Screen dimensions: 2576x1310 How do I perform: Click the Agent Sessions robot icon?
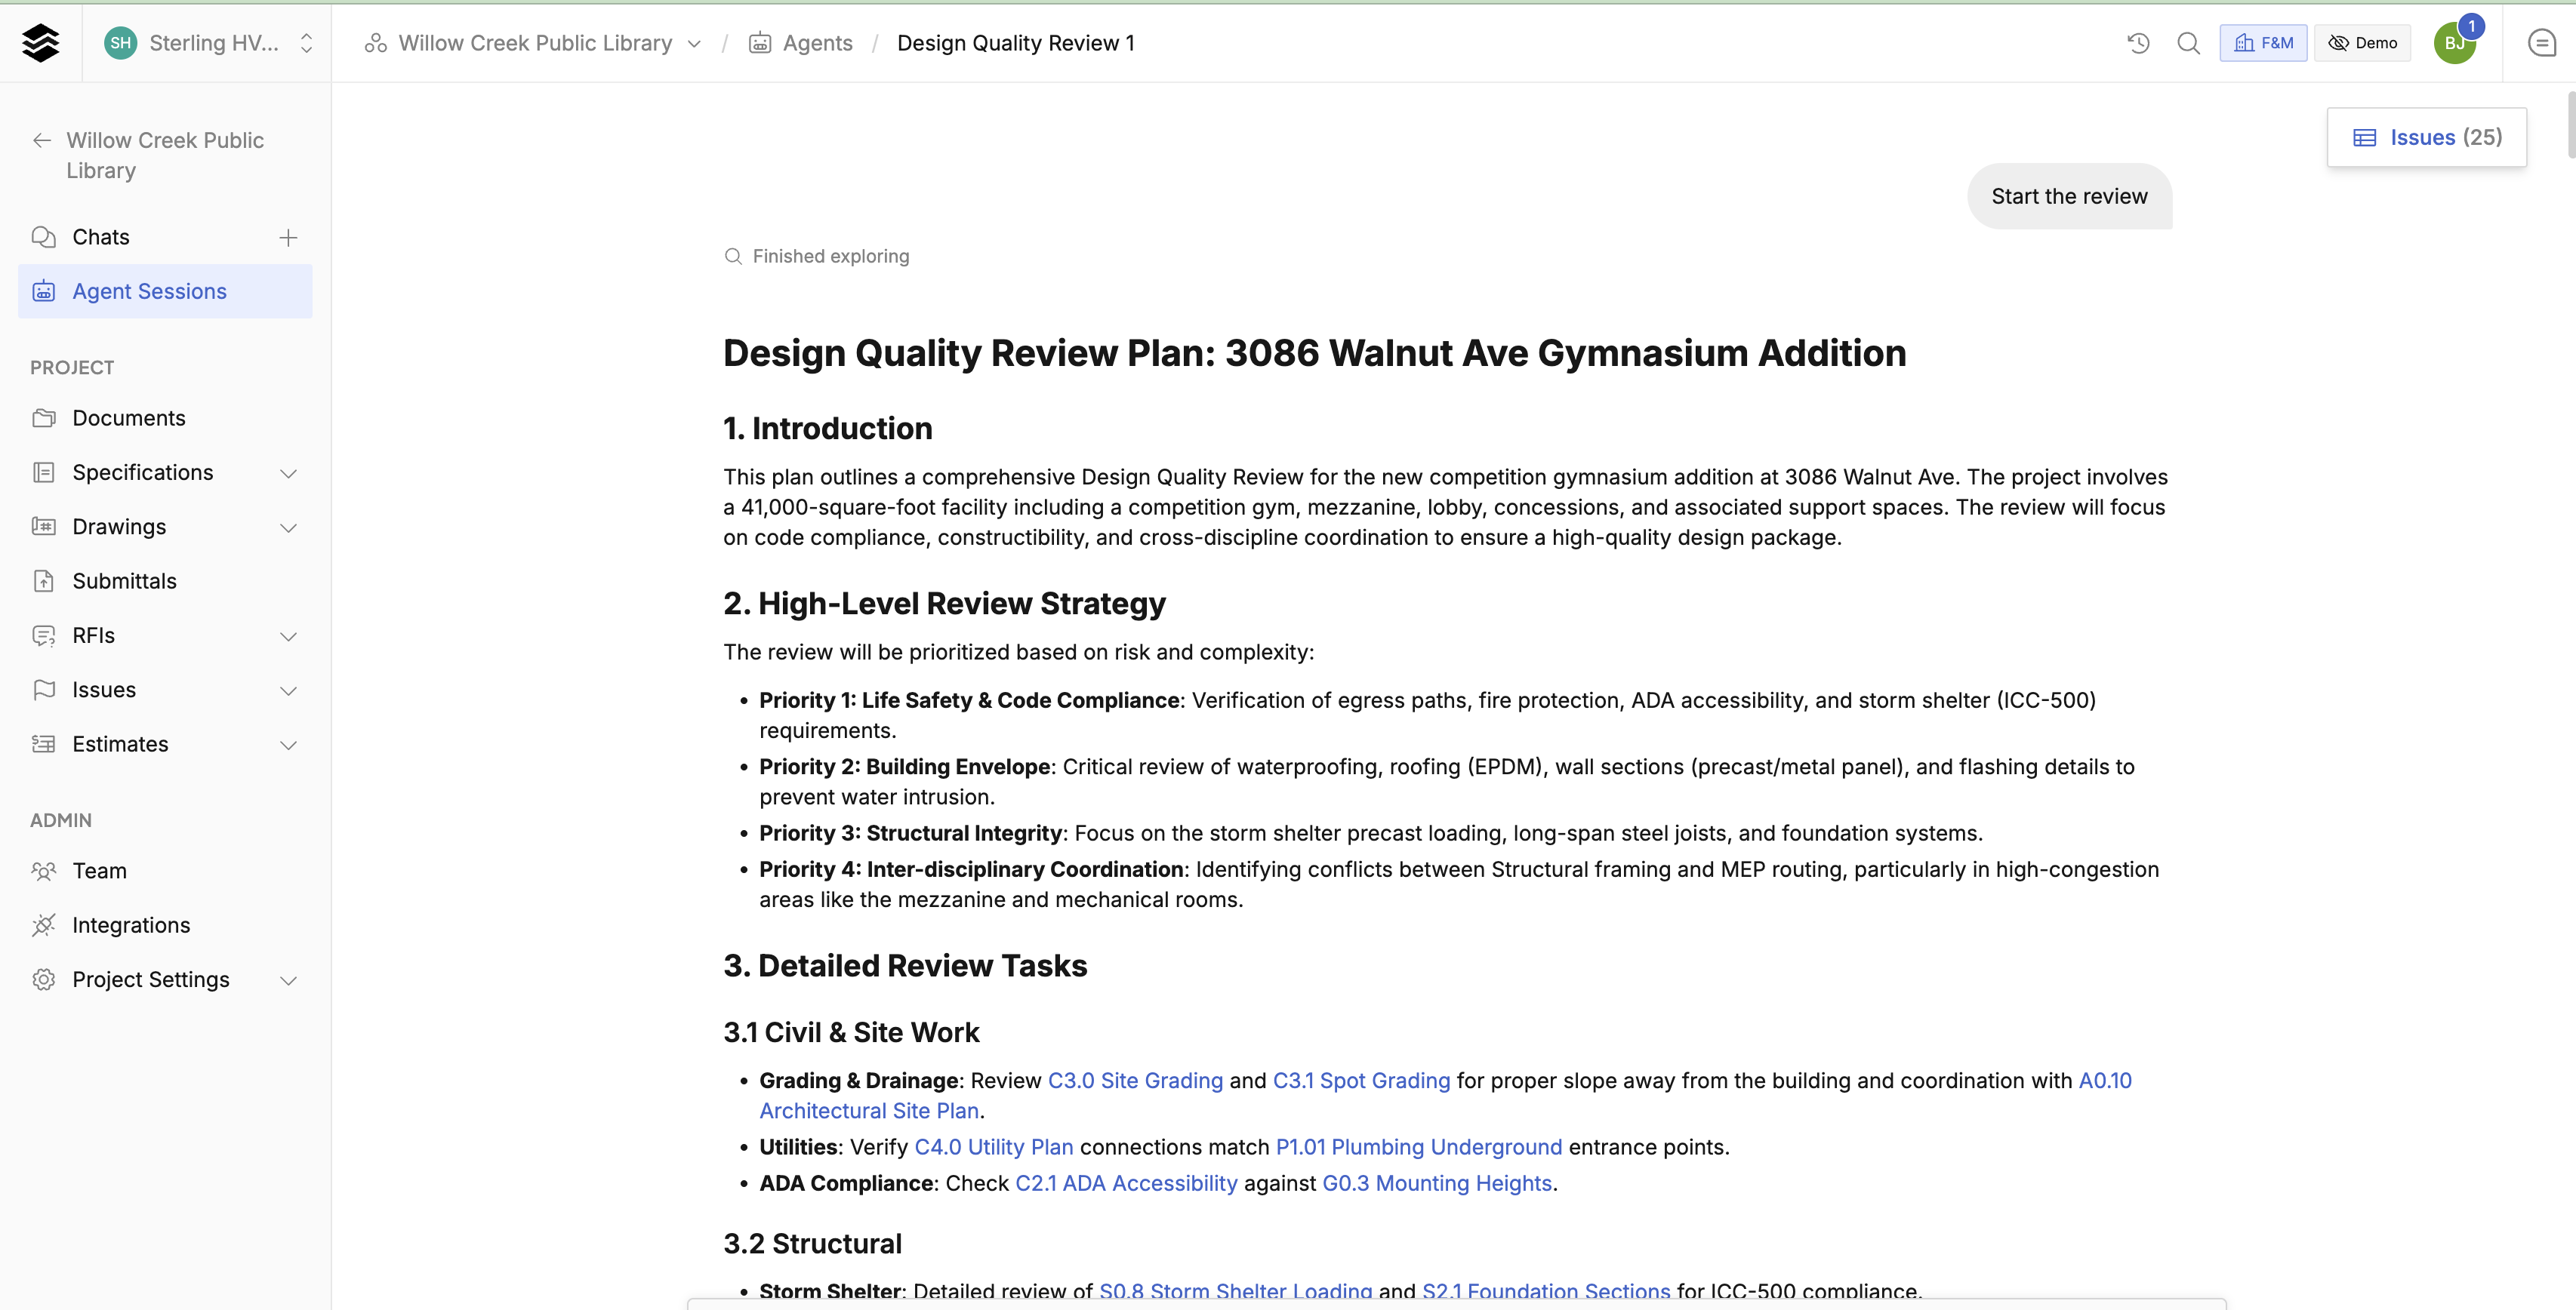click(44, 291)
